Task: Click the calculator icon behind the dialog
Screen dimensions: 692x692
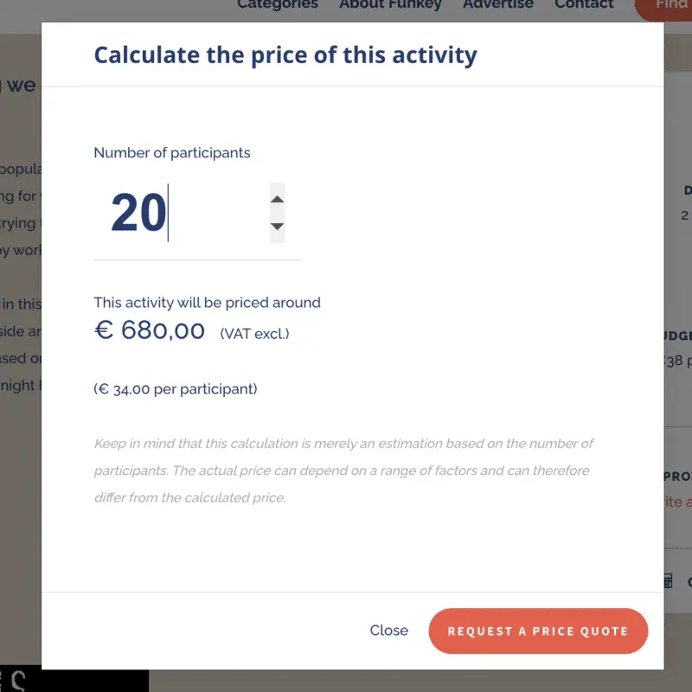Action: 668,581
